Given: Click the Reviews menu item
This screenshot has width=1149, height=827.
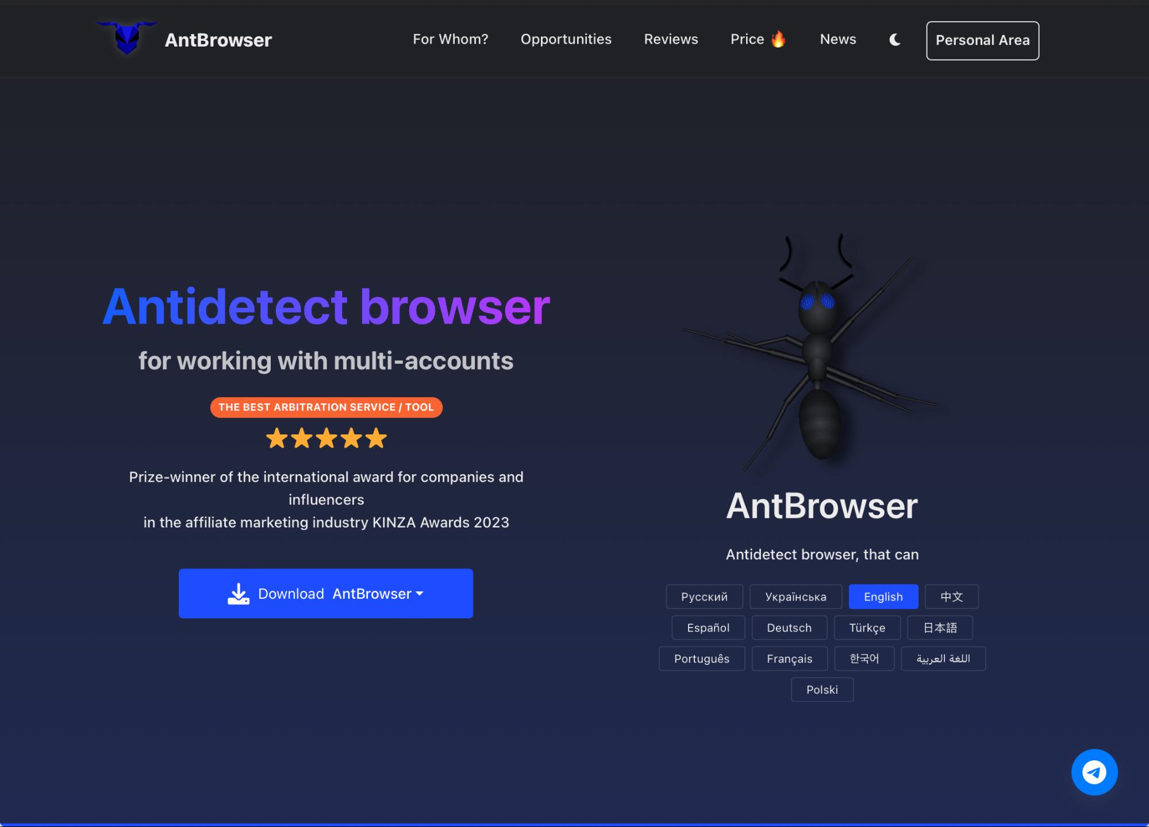Looking at the screenshot, I should (671, 39).
